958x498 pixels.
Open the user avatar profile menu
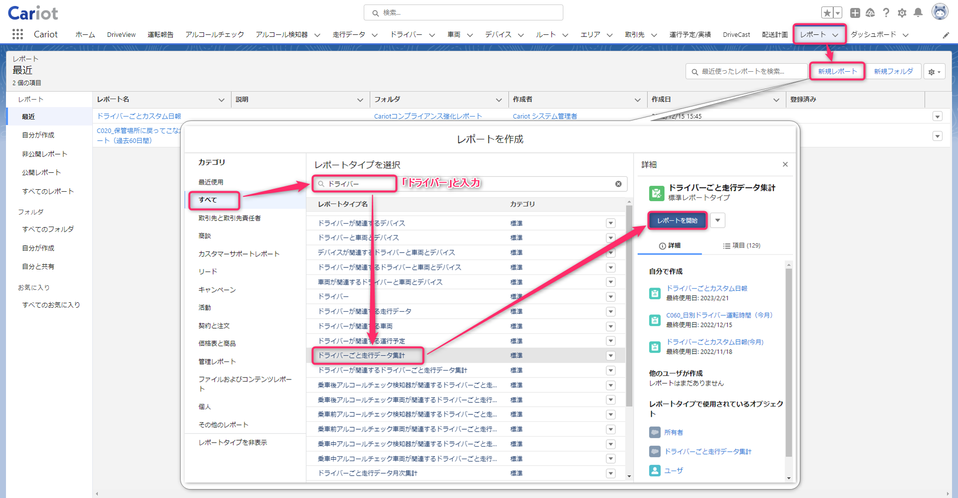940,12
